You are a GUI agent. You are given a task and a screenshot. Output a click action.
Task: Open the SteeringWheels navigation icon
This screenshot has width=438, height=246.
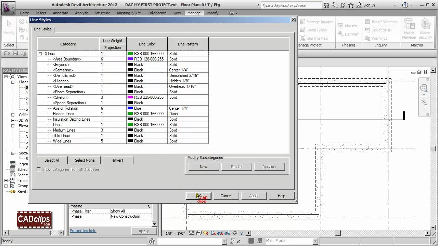pos(424,88)
